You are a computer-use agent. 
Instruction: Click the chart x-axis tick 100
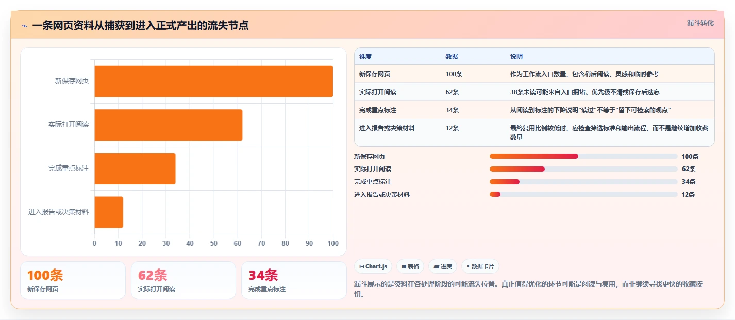(333, 243)
